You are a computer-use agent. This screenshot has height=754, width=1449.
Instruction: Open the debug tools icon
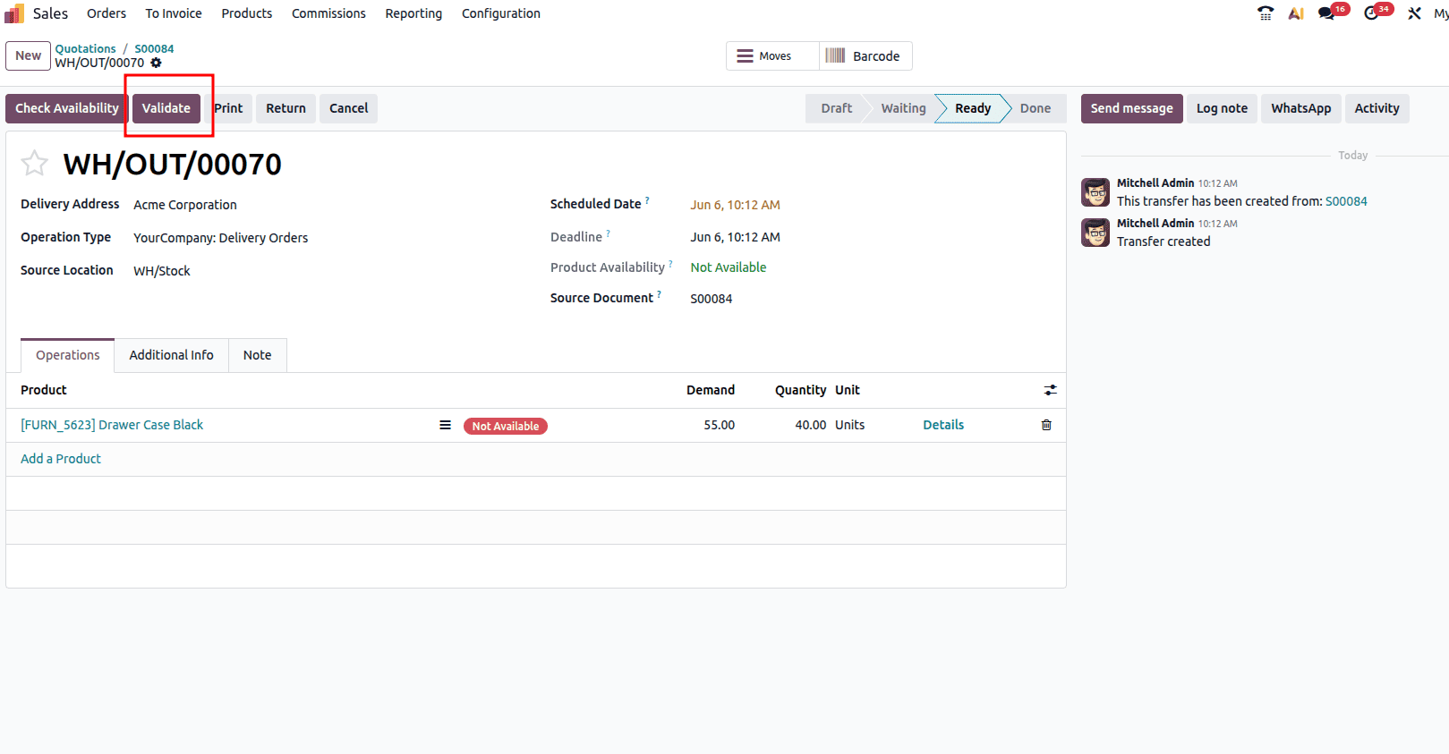(x=1414, y=13)
